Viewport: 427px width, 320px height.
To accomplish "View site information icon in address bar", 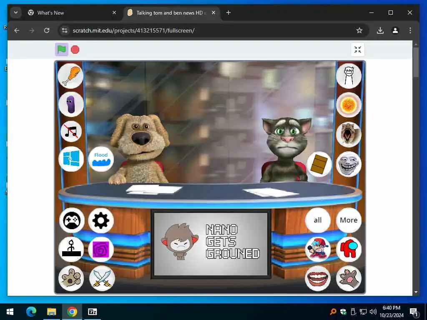I will [65, 30].
